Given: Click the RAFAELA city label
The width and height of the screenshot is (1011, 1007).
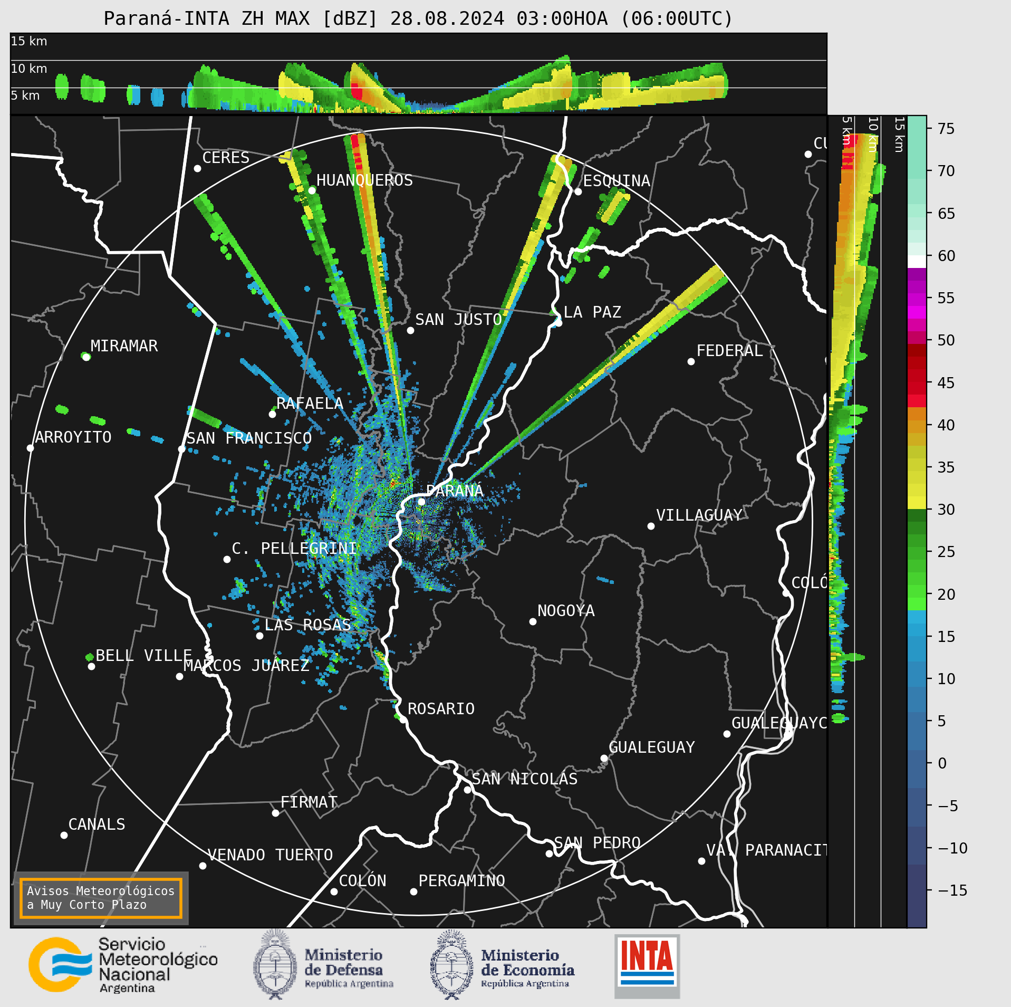Looking at the screenshot, I should tap(310, 404).
